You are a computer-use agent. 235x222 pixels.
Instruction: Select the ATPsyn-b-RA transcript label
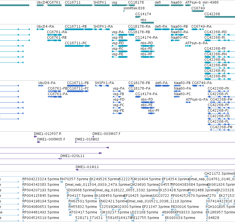[197, 43]
